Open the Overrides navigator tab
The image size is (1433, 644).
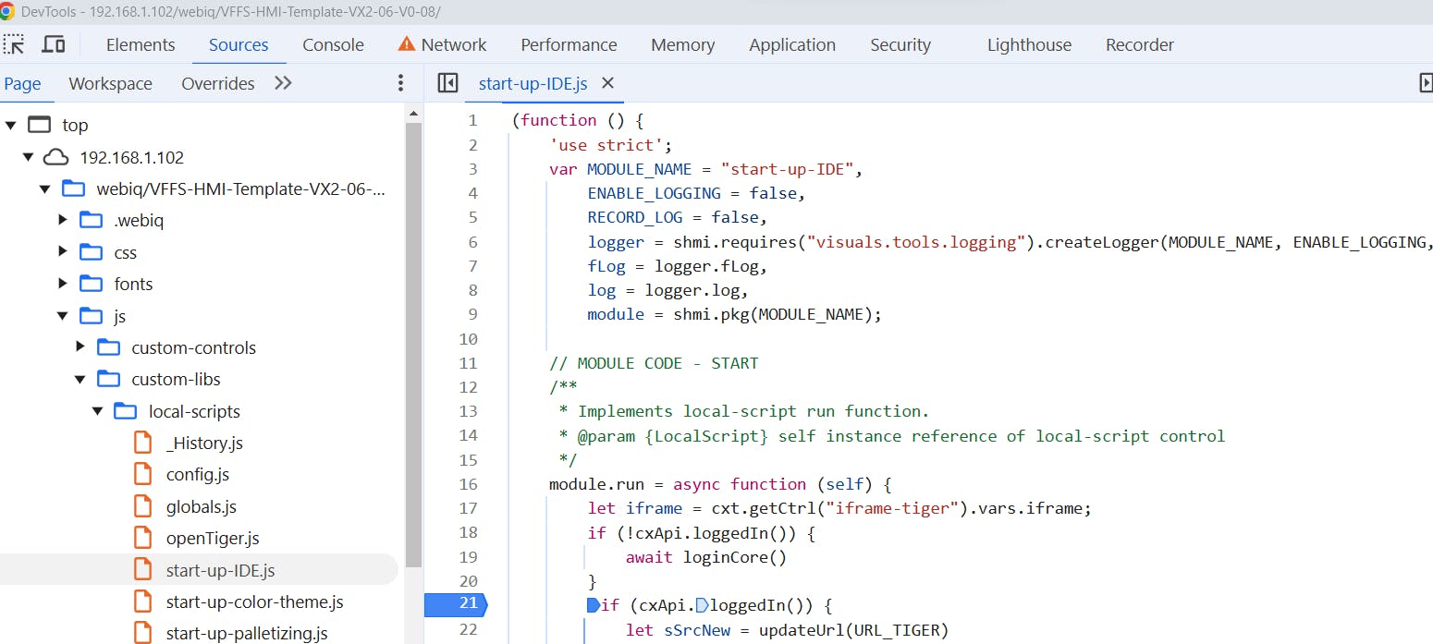tap(217, 83)
